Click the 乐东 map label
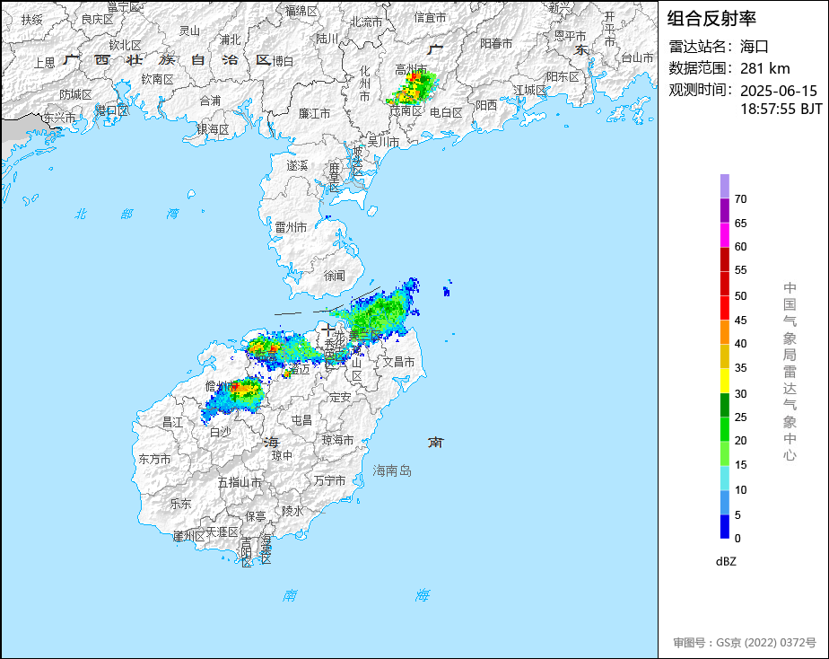This screenshot has width=829, height=659. click(x=180, y=504)
